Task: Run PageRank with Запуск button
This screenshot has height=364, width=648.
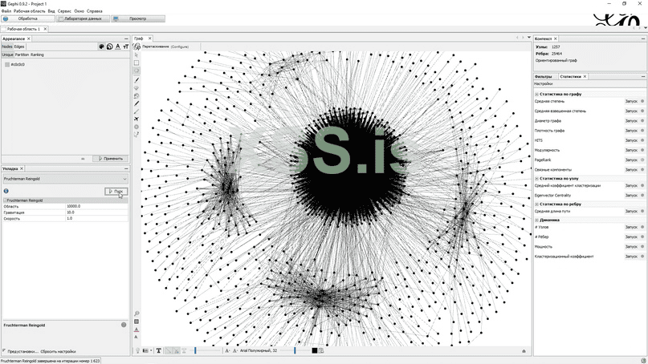Action: (x=631, y=160)
